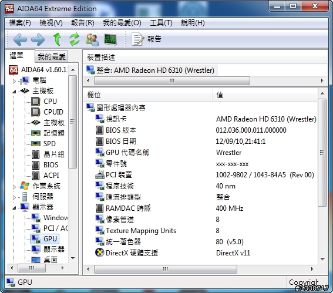Image resolution: width=333 pixels, height=293 pixels.
Task: Click tree panel scroll-up arrow
Action: (x=73, y=70)
